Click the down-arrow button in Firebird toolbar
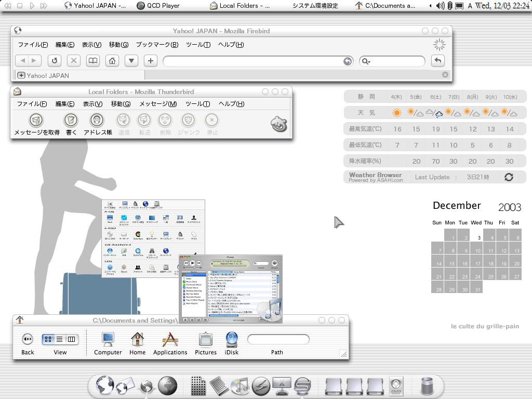Screen dimensions: 532x399 point(131,61)
